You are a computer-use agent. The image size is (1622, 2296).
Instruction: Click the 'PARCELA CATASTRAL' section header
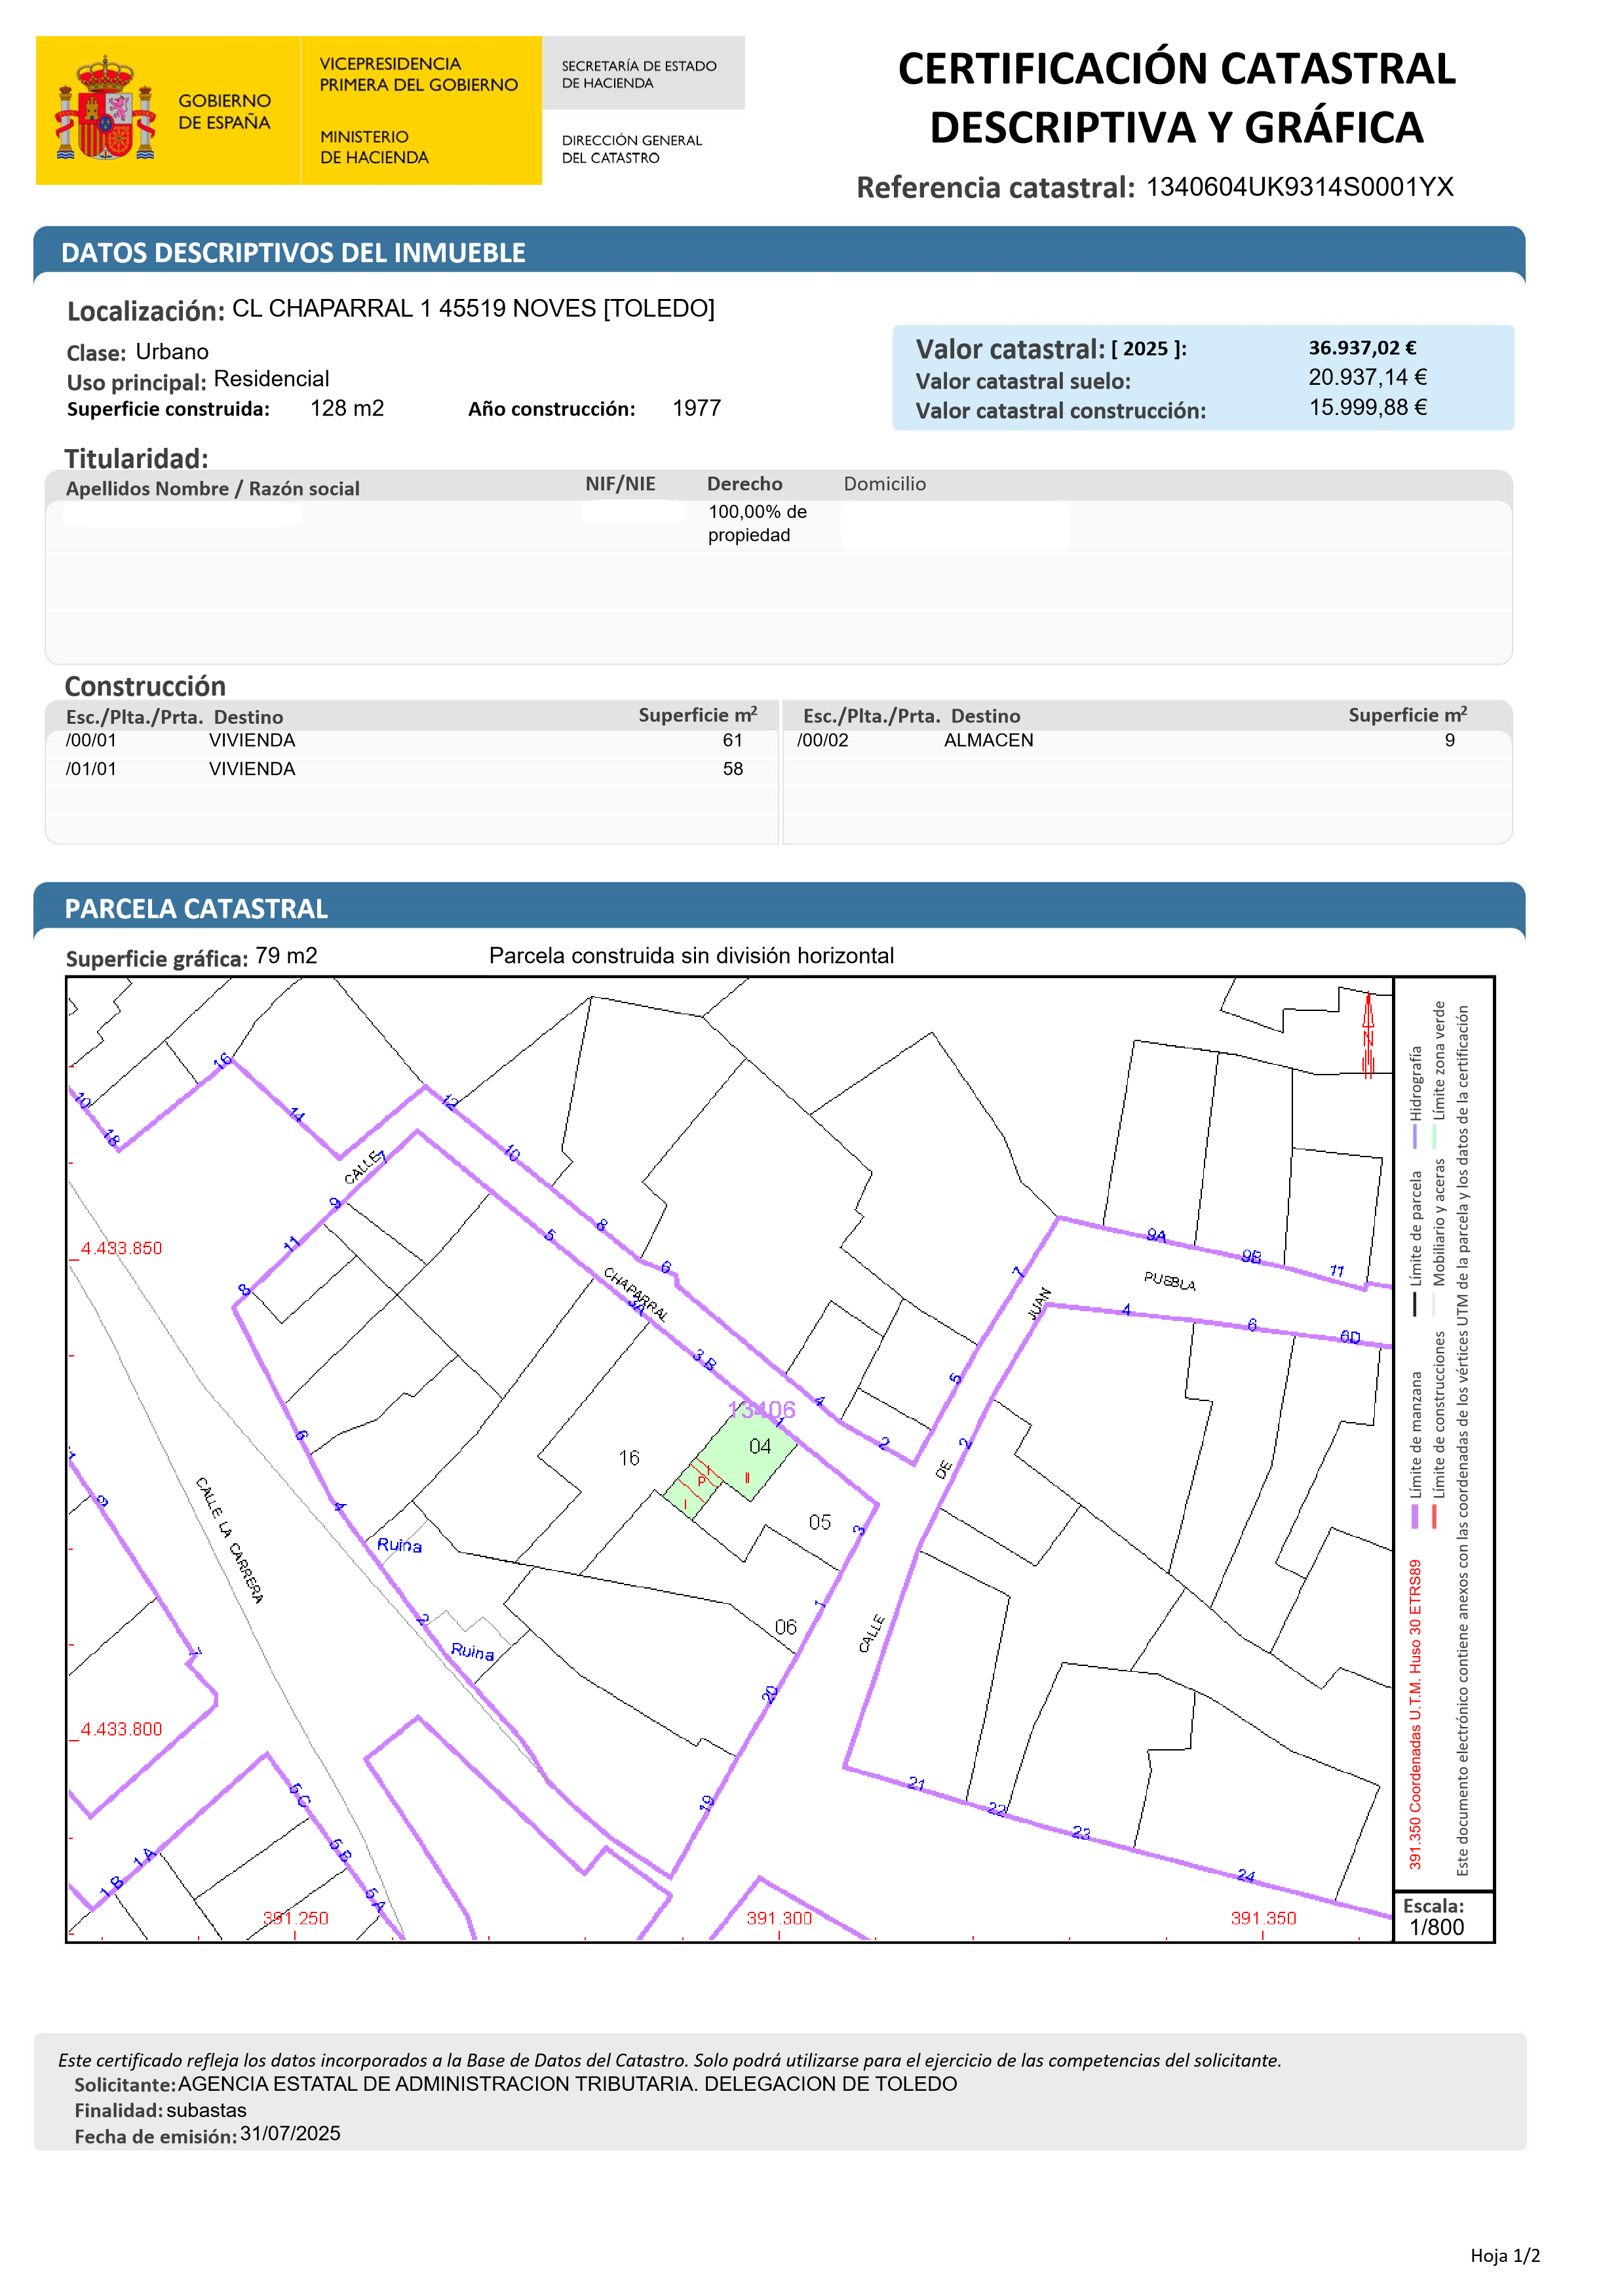[779, 908]
